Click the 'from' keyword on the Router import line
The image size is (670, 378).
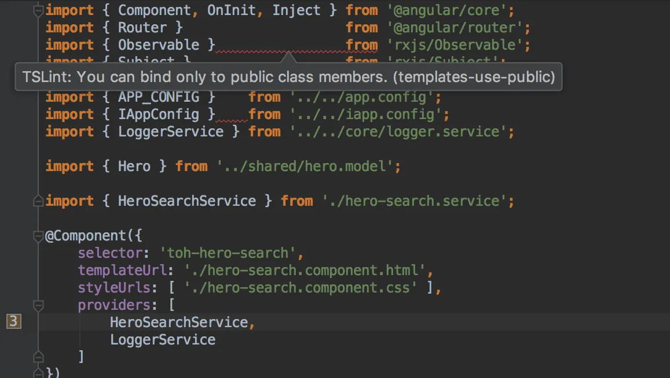pyautogui.click(x=362, y=28)
